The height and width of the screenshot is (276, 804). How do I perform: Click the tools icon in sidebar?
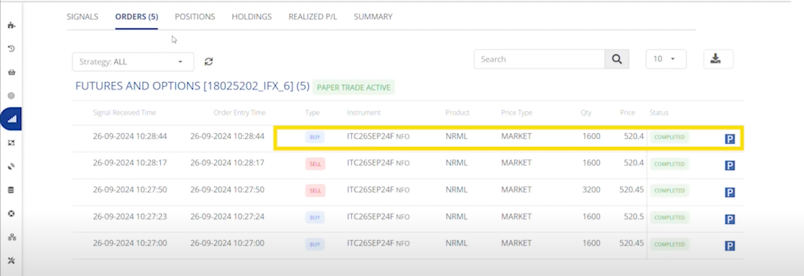(11, 260)
